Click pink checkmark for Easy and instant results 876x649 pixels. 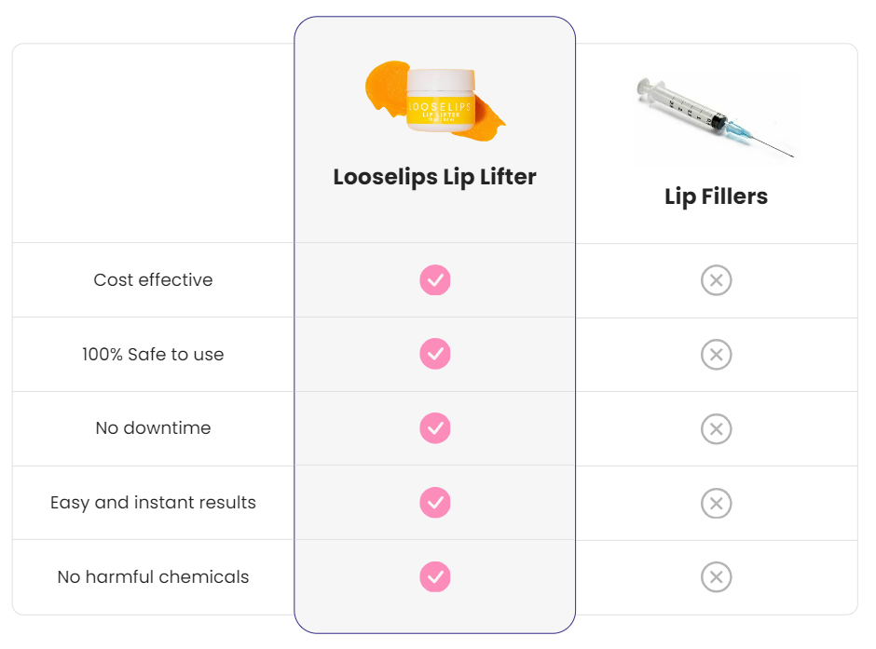click(434, 503)
